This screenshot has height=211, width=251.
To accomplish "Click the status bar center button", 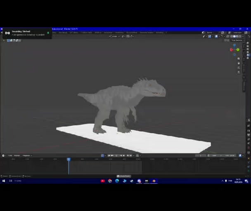I will pos(124,176).
